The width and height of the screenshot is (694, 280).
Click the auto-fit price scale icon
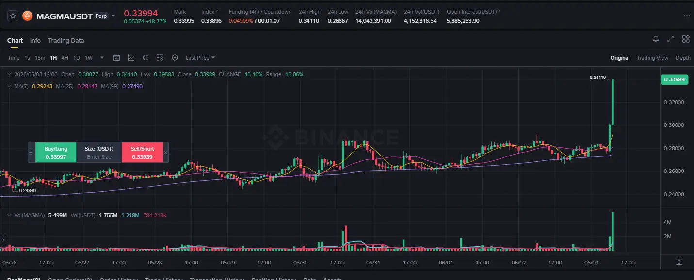point(679,262)
